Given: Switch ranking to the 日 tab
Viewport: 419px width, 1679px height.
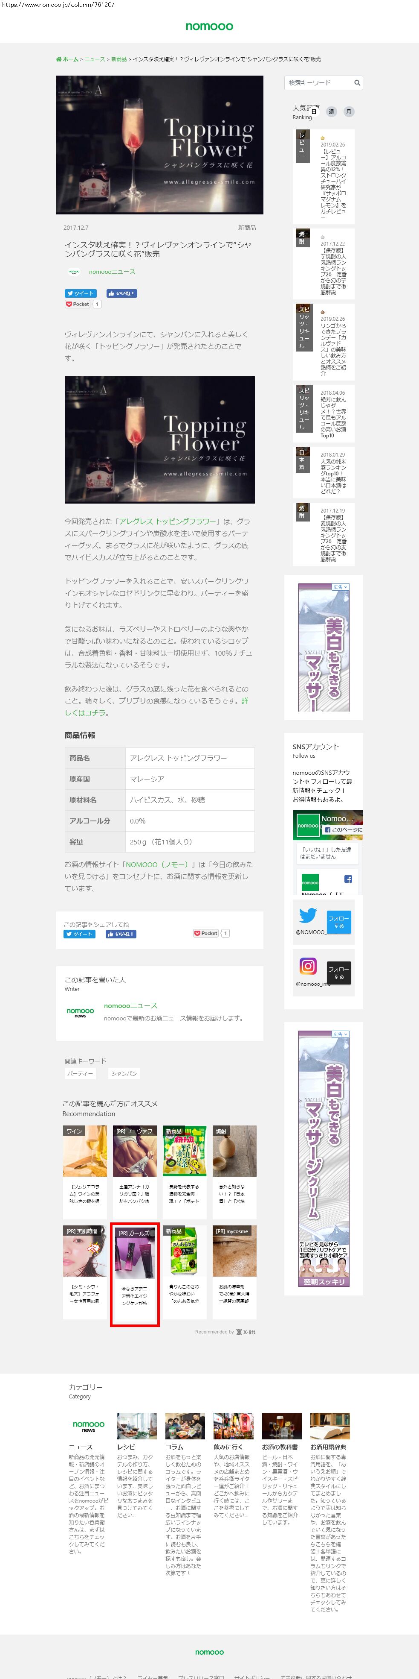Looking at the screenshot, I should (x=314, y=111).
